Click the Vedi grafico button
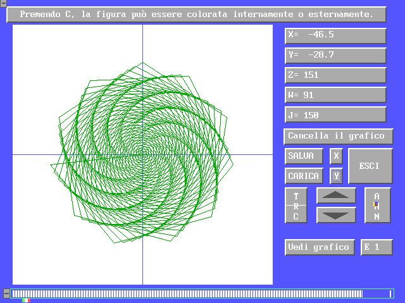This screenshot has height=303, width=405. click(320, 247)
